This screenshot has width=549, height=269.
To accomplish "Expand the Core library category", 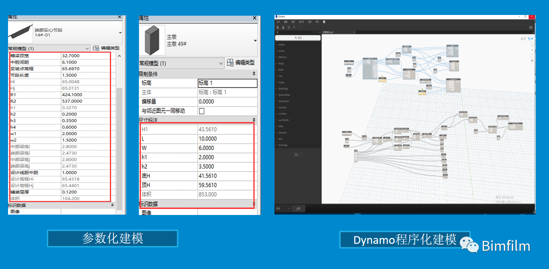I will click(280, 76).
